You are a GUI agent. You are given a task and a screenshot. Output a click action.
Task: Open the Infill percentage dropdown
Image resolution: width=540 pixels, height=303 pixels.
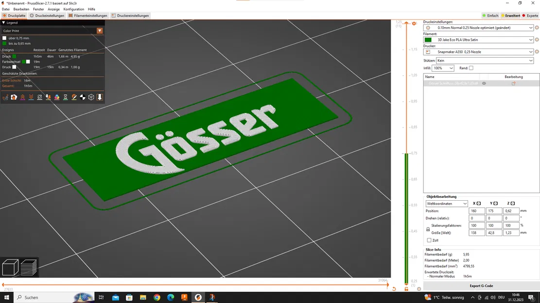pyautogui.click(x=443, y=68)
